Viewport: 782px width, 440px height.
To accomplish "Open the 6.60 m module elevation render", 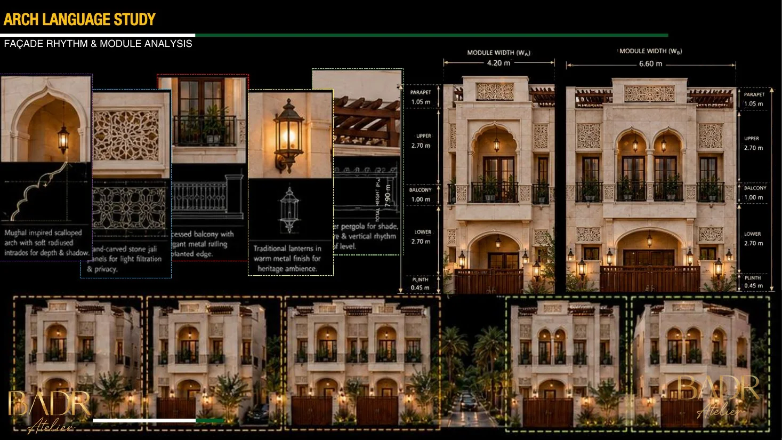I will 651,185.
